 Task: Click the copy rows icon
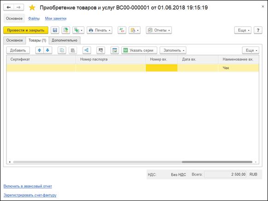click(x=62, y=50)
